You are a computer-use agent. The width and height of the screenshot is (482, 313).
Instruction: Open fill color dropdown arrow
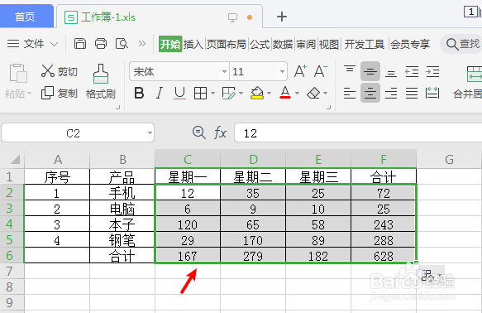(270, 93)
